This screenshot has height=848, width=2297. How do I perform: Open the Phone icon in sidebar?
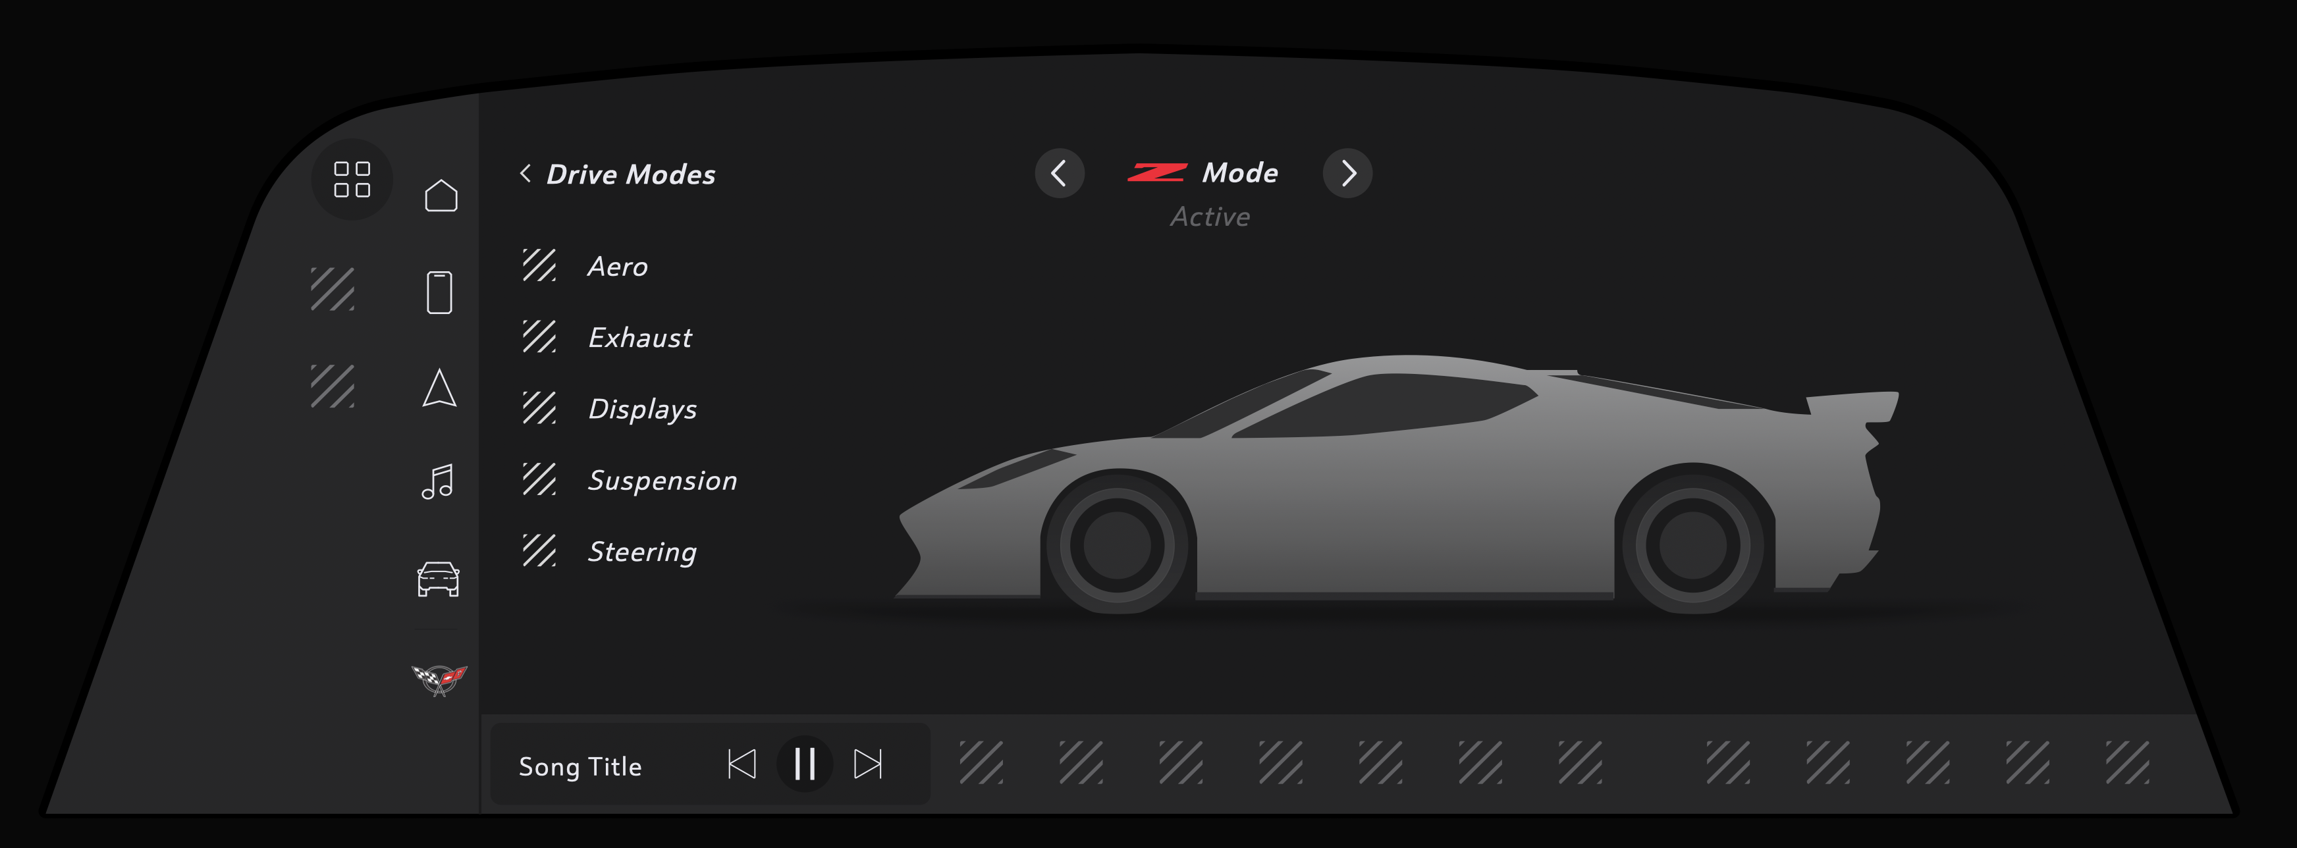(440, 292)
